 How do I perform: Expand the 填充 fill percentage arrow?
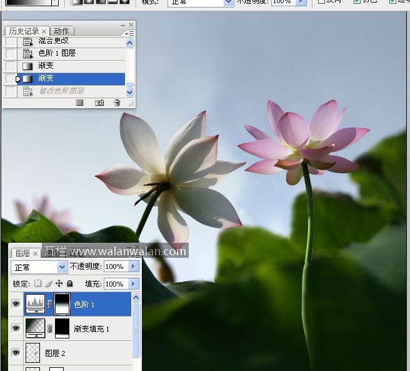132,283
